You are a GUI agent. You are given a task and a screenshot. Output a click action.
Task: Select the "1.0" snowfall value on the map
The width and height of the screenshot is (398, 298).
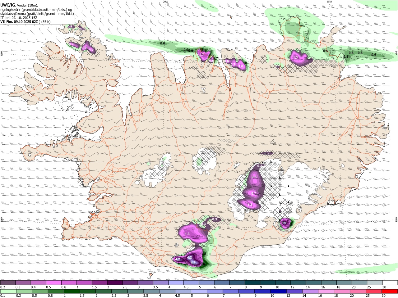click(241, 66)
